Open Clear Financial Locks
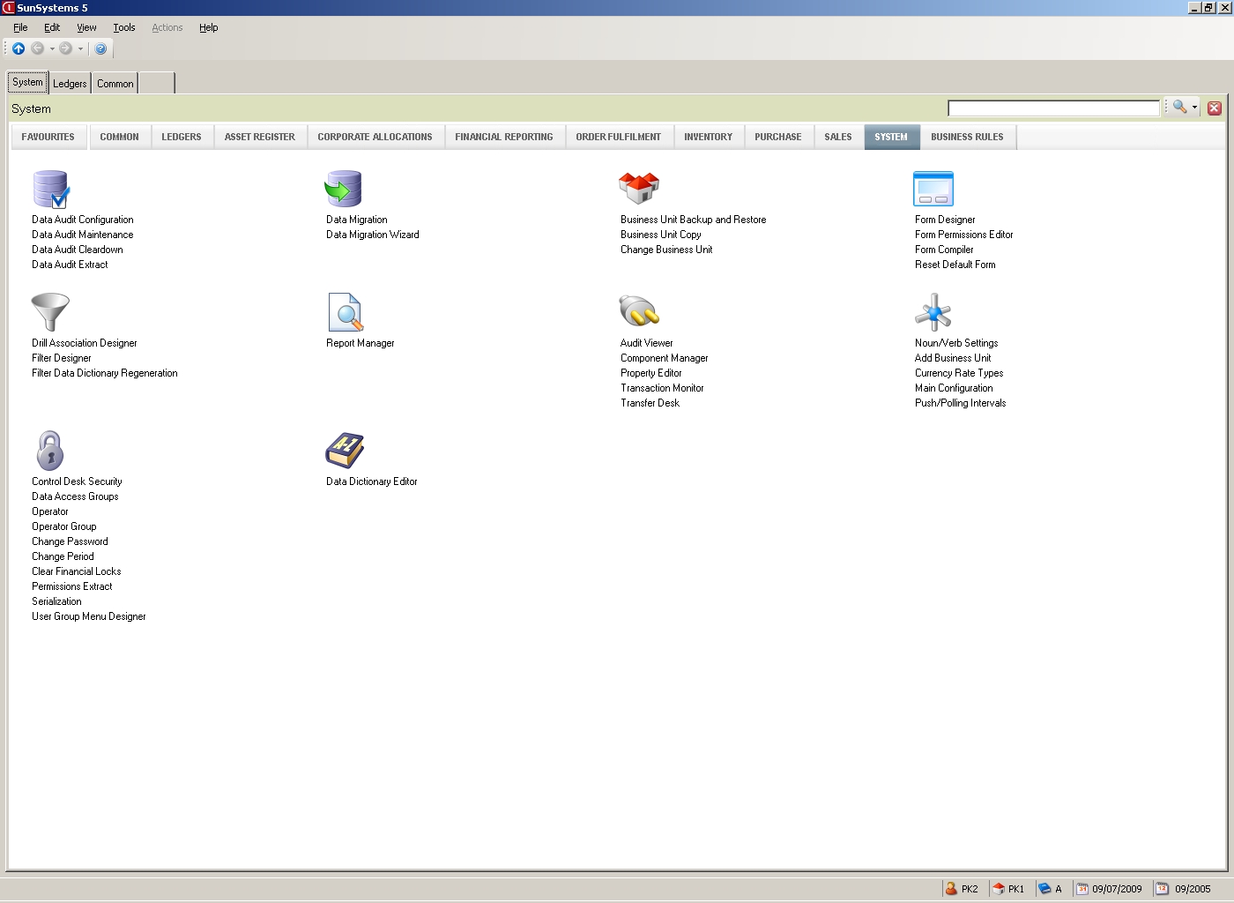 (77, 571)
